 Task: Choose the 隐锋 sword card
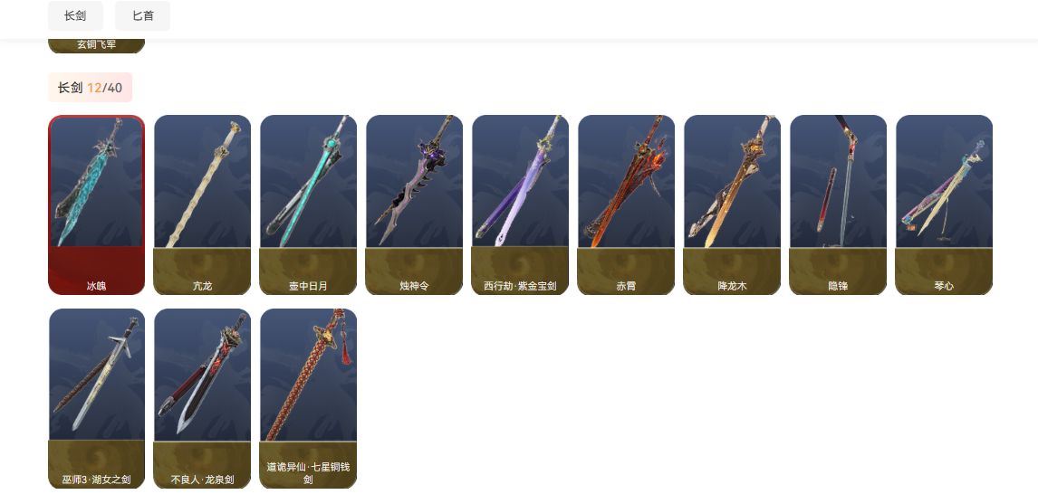tap(838, 204)
